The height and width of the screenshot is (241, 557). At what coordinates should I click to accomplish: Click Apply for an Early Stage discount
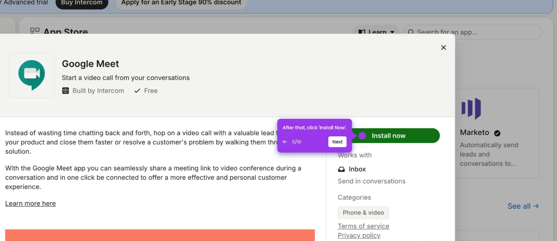pos(181,3)
